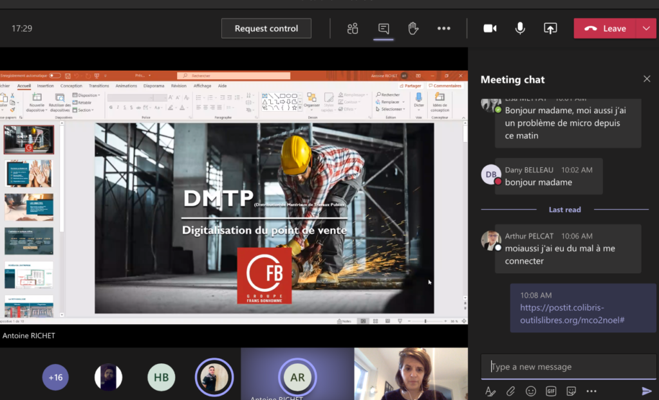Toggle italic (I) formatting
This screenshot has height=400, width=659.
click(118, 107)
